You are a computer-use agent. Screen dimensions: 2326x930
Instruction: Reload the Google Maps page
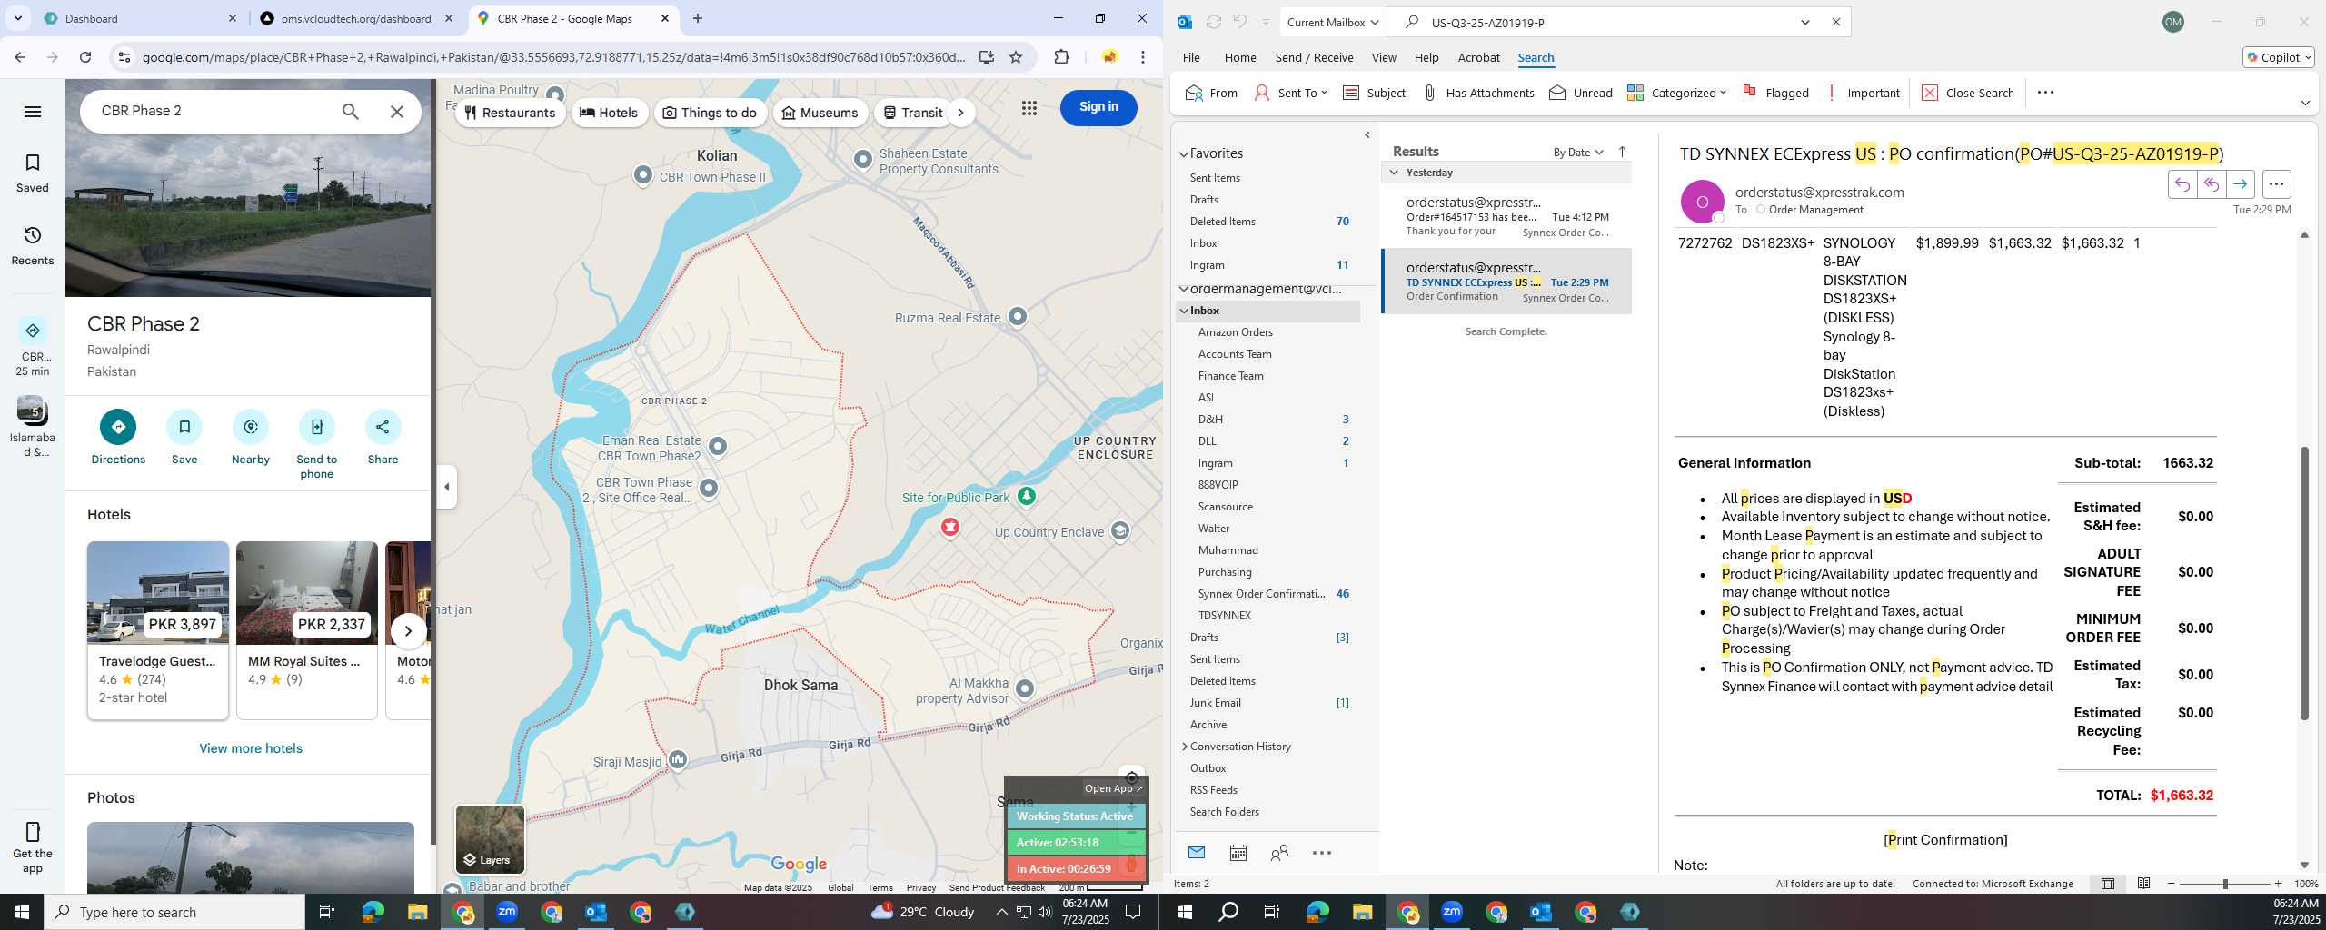coord(84,57)
